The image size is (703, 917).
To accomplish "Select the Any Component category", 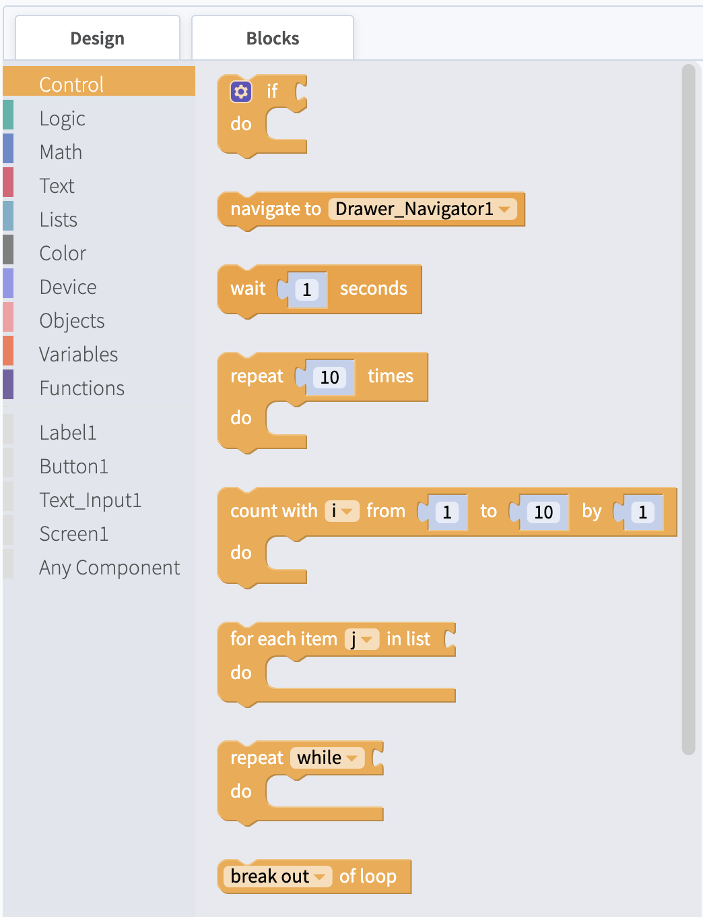I will (109, 567).
